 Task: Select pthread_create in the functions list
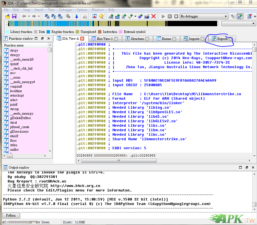pyautogui.click(x=19, y=127)
